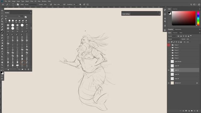Select the Type tool
Image resolution: width=201 pixels, height=113 pixels.
pyautogui.click(x=2, y=54)
